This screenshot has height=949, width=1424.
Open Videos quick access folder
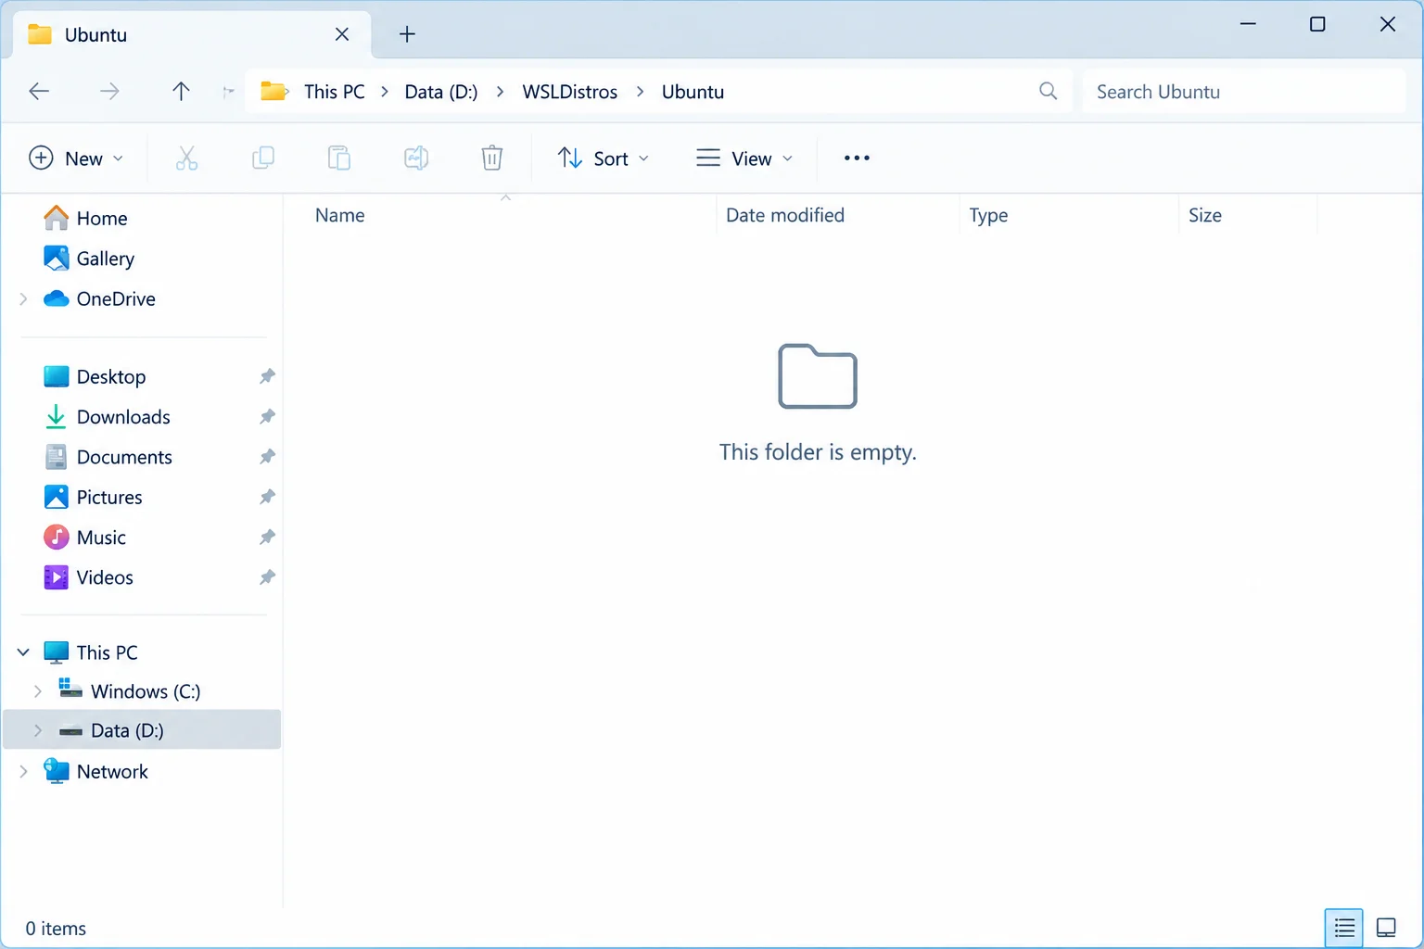click(88, 577)
